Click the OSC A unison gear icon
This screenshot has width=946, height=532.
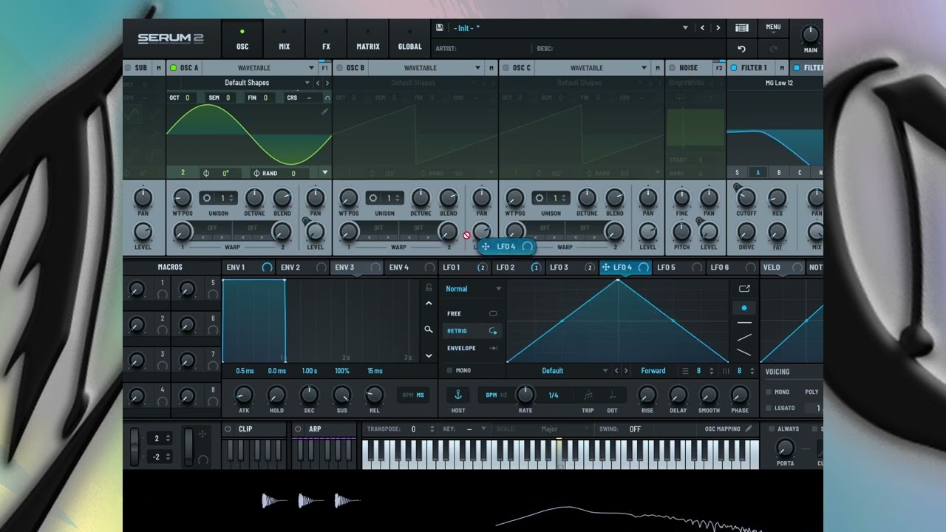206,198
